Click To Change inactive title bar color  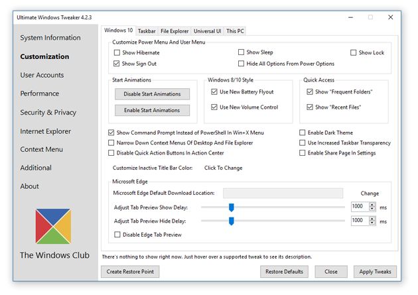point(224,168)
